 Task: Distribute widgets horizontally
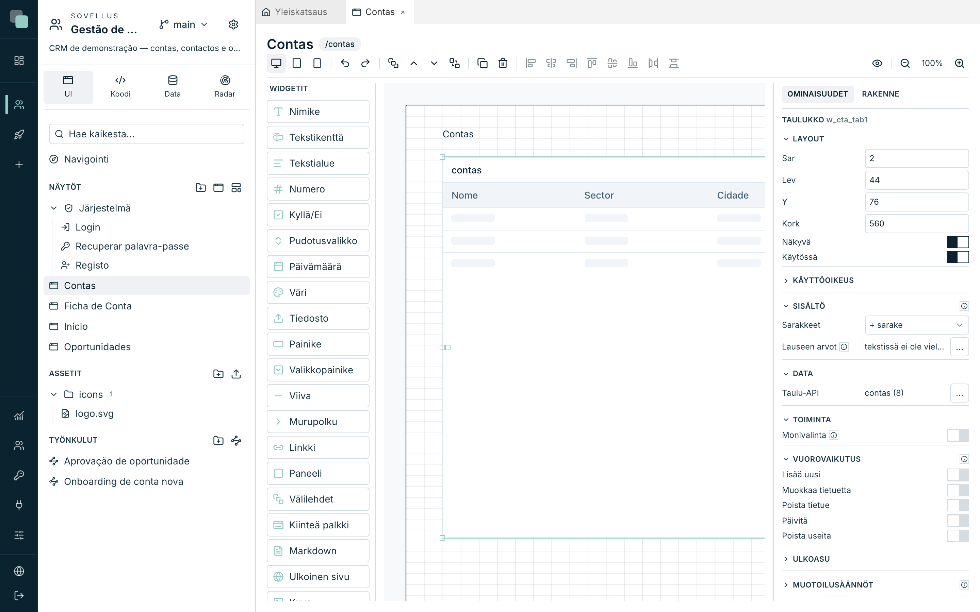tap(653, 63)
